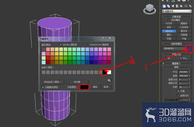Choose the 3ds Max 调色板 radio
This screenshot has height=127, width=194.
pos(61,44)
